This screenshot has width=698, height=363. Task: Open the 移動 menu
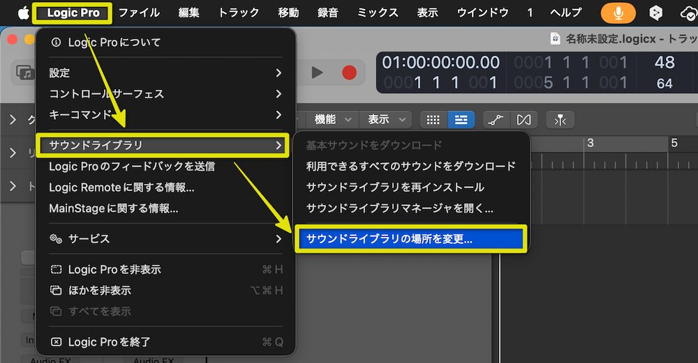tap(288, 13)
